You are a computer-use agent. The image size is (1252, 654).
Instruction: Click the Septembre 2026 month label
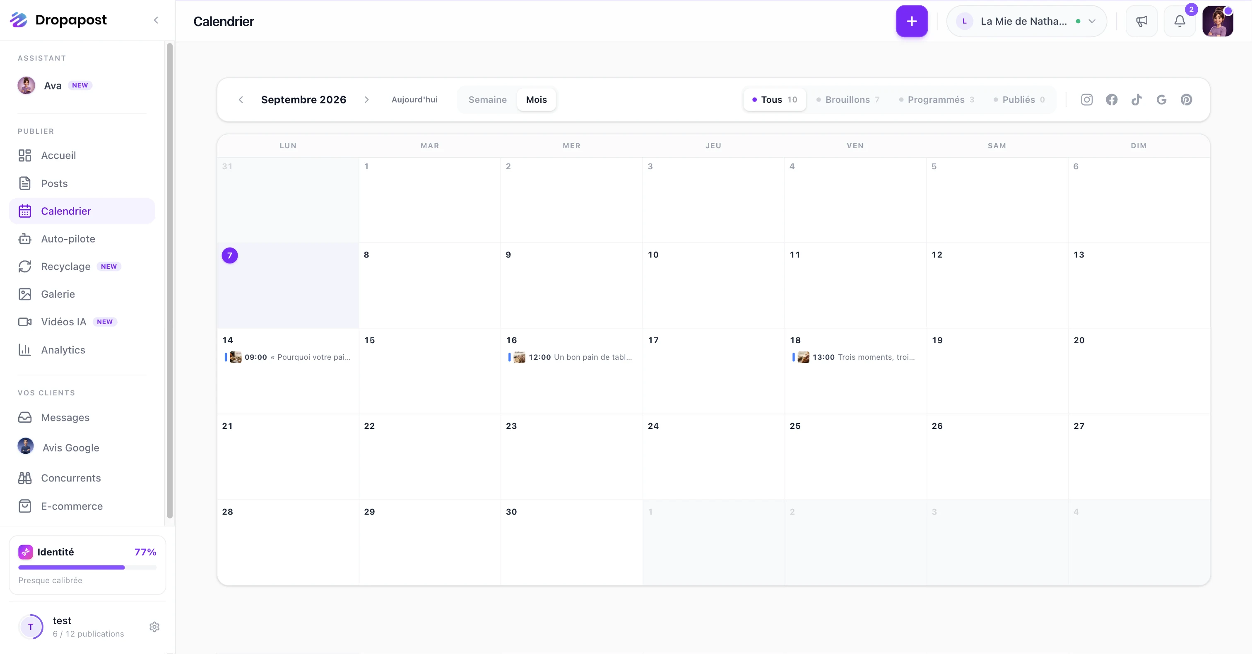click(304, 100)
